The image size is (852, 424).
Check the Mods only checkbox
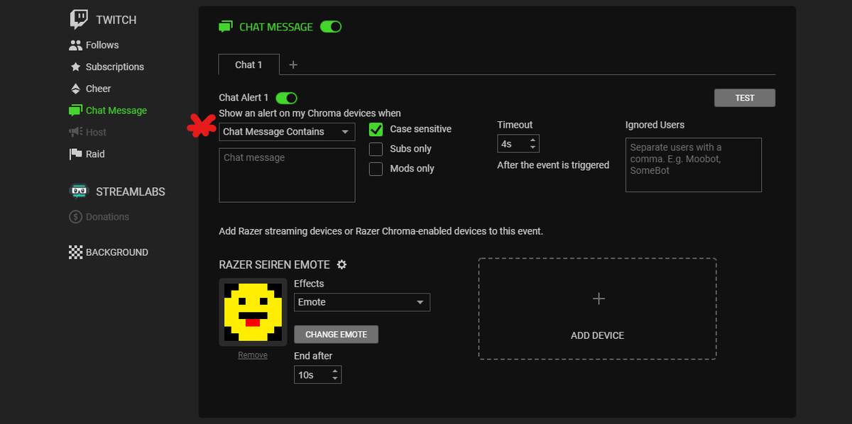376,169
